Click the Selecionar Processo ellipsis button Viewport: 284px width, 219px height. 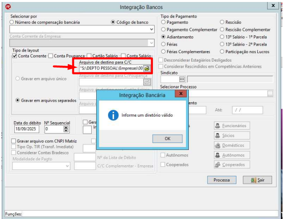pyautogui.click(x=270, y=94)
